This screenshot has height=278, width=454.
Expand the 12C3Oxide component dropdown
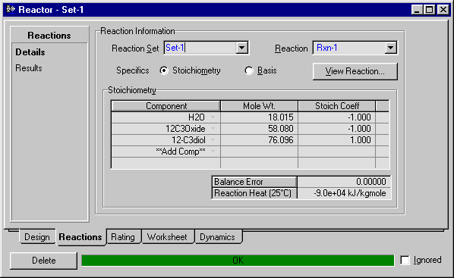pos(213,129)
